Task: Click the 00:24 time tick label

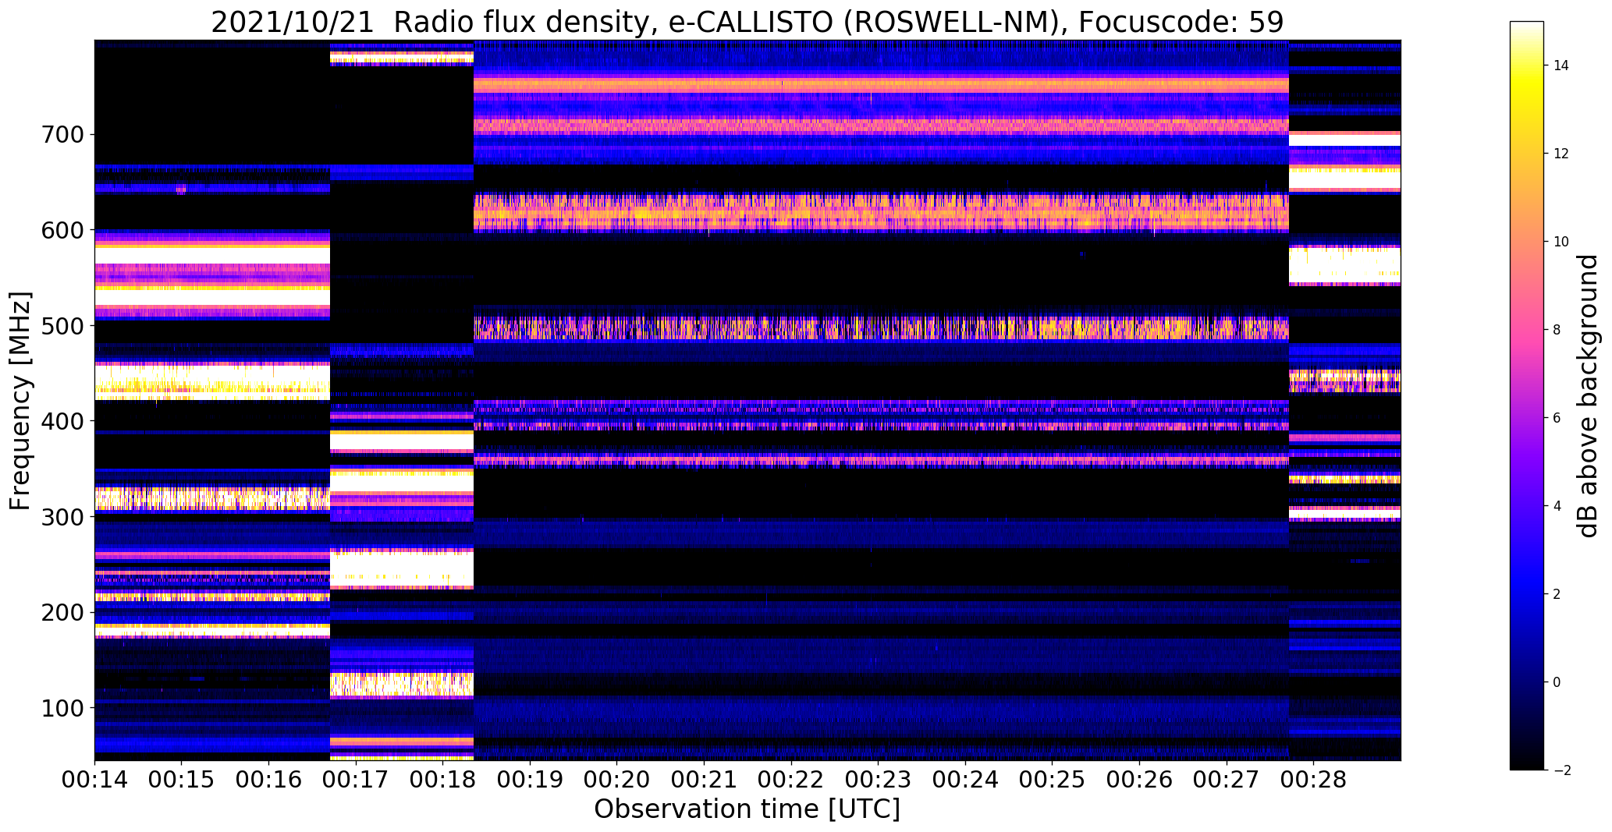Action: coord(965,780)
